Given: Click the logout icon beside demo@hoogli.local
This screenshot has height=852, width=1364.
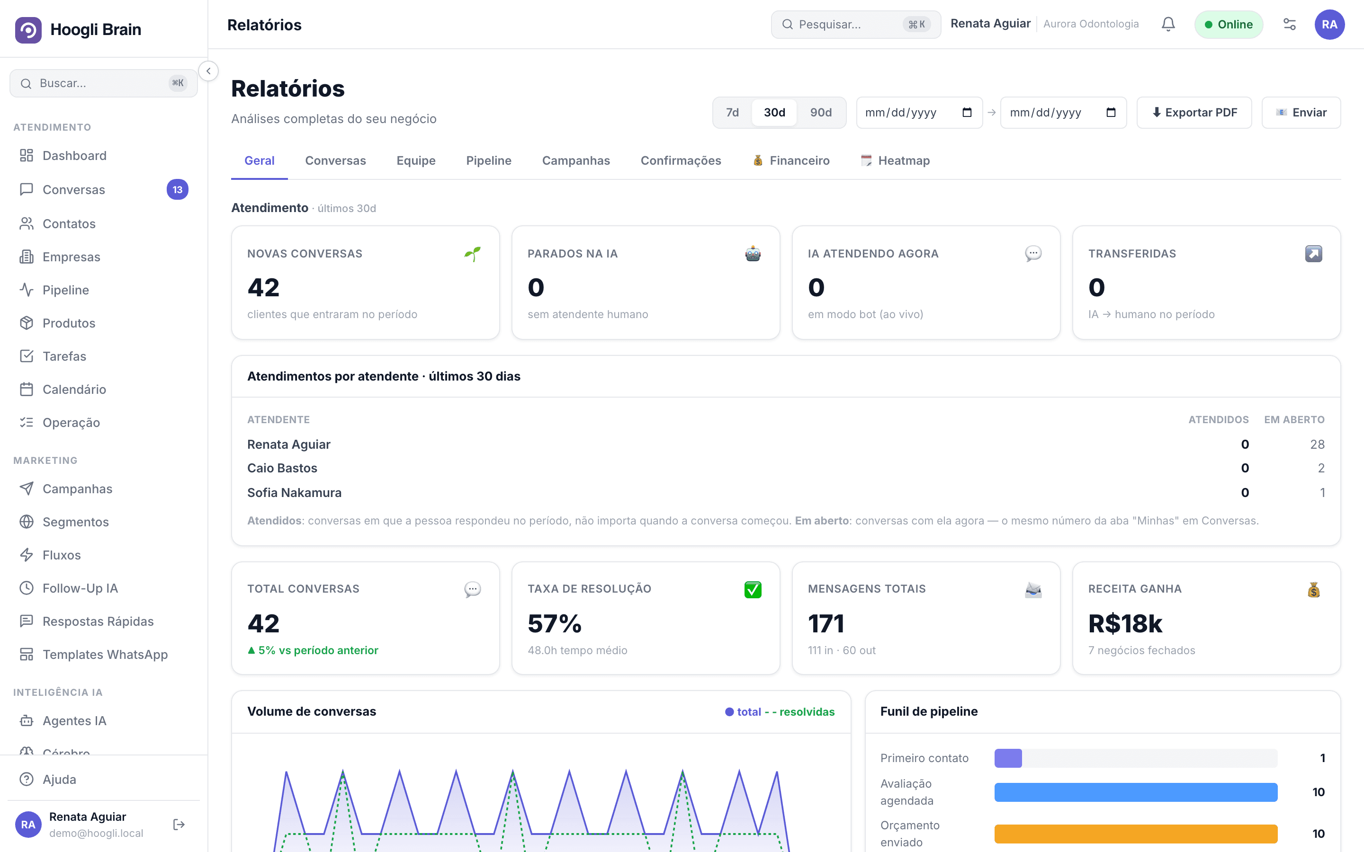Looking at the screenshot, I should point(179,825).
